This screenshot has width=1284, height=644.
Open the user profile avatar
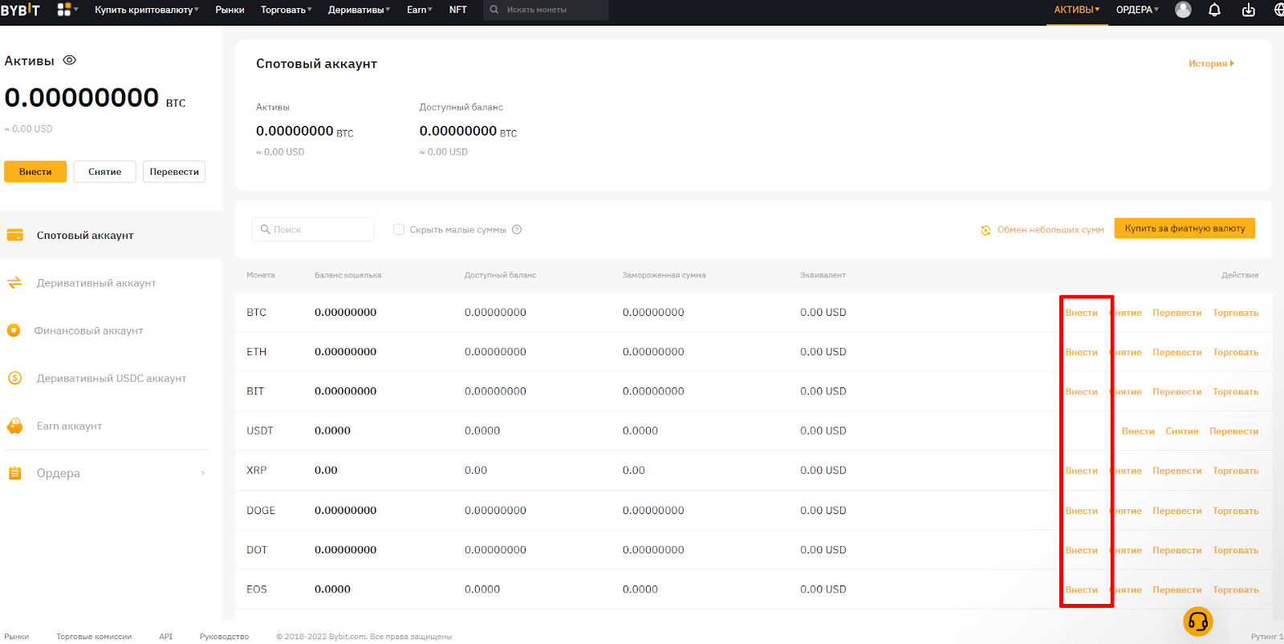coord(1183,10)
